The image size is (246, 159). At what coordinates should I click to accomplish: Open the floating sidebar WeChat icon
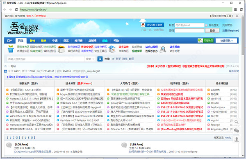click(x=236, y=130)
